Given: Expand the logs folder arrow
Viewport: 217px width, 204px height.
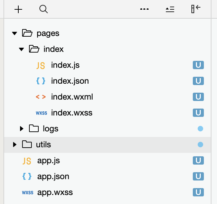Looking at the screenshot, I should tap(21, 129).
